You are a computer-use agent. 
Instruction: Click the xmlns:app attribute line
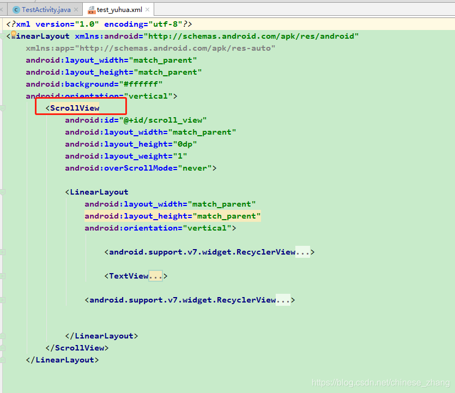point(150,48)
